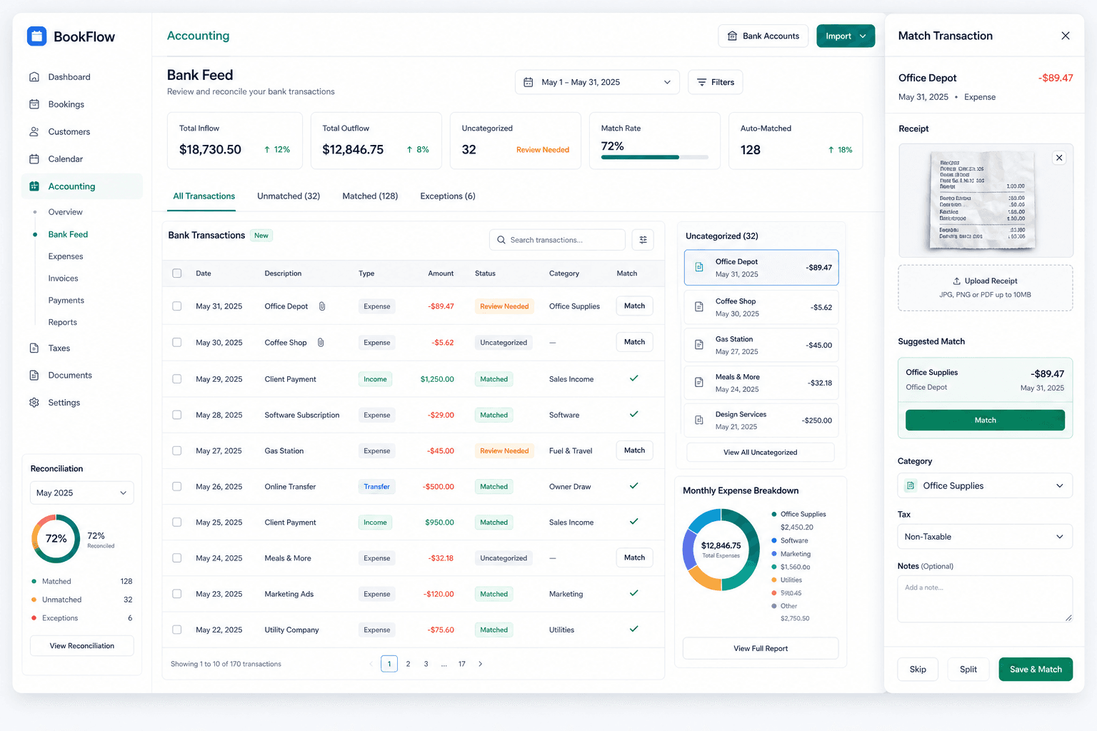Click the receipt thumbnail image
This screenshot has width=1097, height=731.
click(984, 200)
